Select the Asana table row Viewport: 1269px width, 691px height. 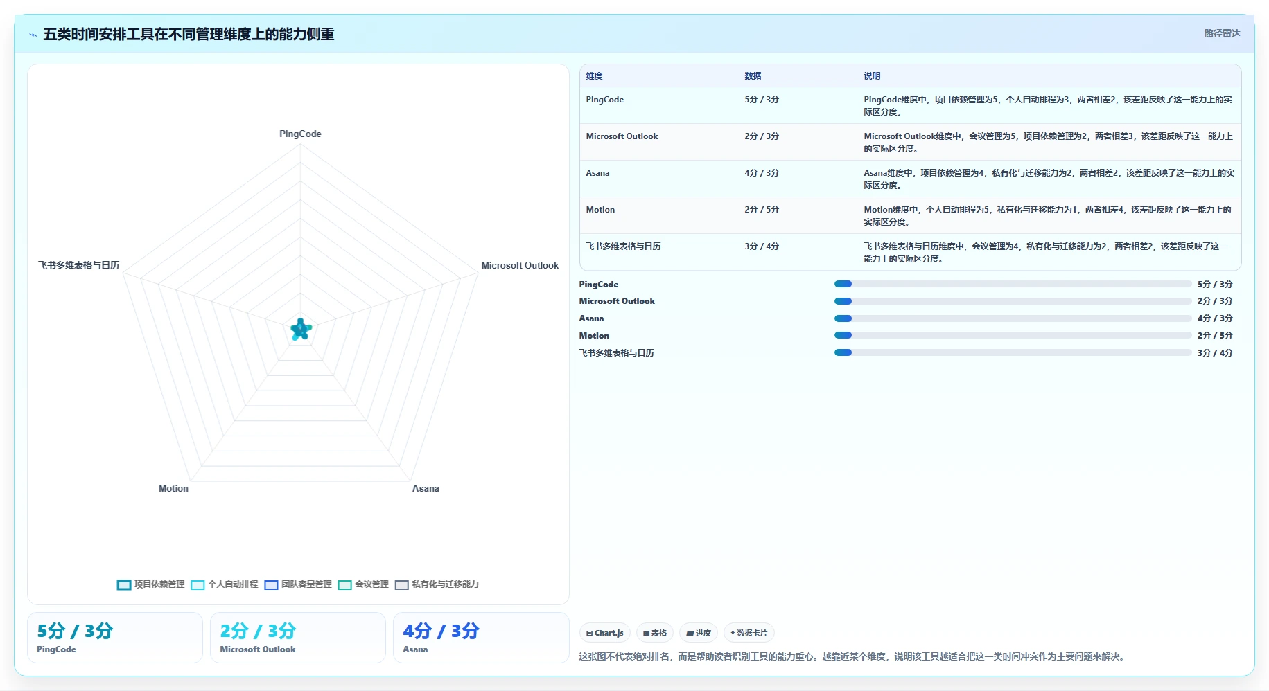[910, 179]
